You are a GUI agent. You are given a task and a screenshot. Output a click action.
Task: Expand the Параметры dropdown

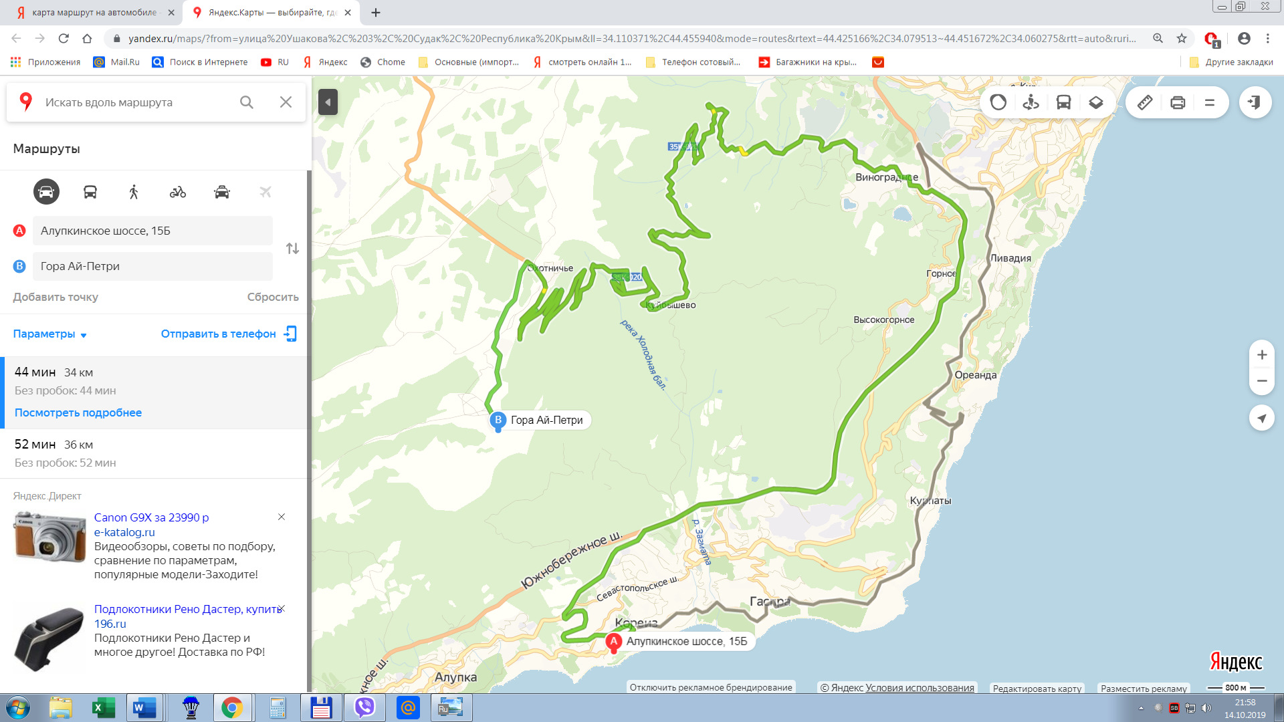tap(50, 334)
